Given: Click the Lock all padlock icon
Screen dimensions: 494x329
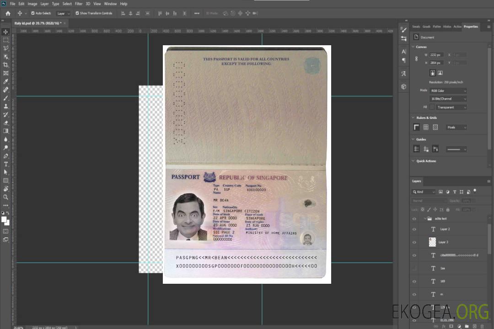Looking at the screenshot, I should click(448, 209).
